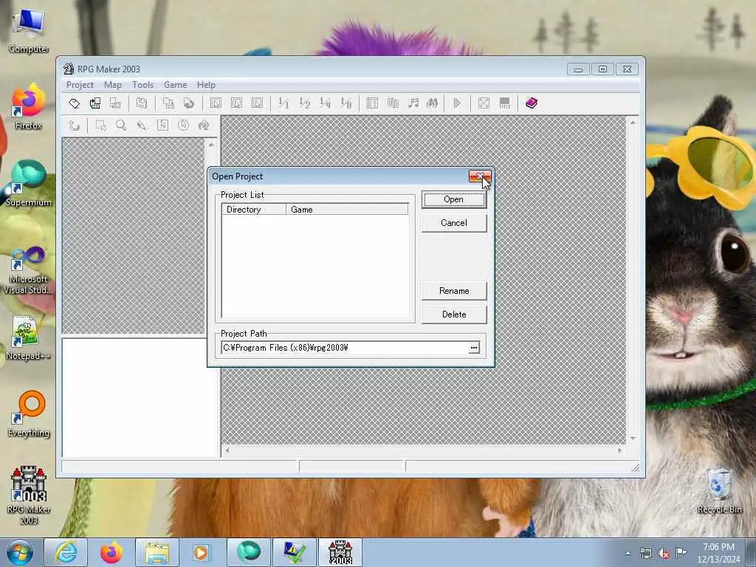The height and width of the screenshot is (567, 756).
Task: Click the Game column header
Action: [347, 210]
